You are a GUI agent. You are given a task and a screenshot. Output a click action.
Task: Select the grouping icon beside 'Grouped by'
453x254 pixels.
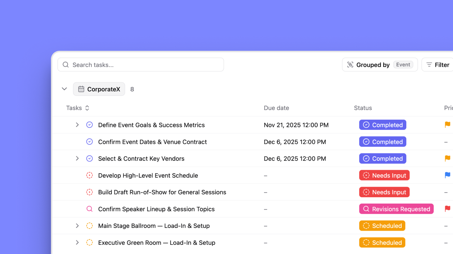350,65
